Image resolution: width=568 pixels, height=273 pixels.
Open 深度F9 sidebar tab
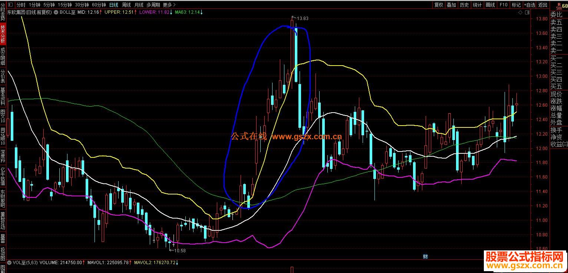[x=3, y=157]
